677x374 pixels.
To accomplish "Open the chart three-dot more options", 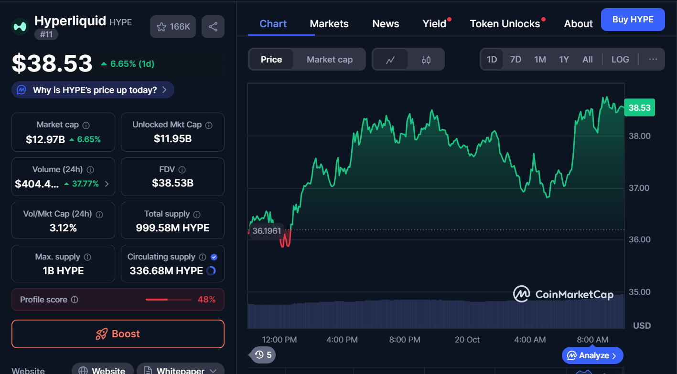I will click(653, 60).
